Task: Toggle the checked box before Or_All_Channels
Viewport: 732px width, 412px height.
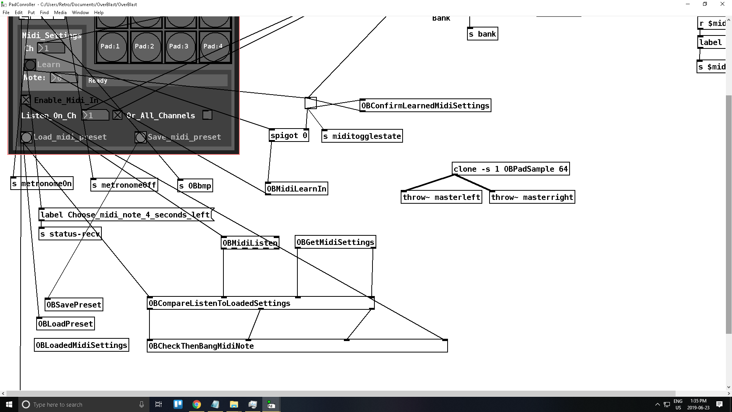Action: click(117, 115)
